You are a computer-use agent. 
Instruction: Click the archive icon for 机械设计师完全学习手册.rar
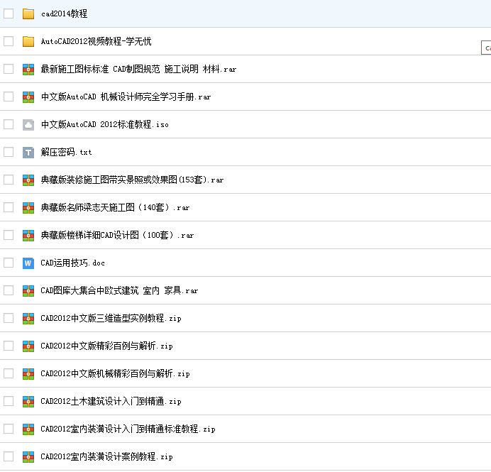(28, 97)
